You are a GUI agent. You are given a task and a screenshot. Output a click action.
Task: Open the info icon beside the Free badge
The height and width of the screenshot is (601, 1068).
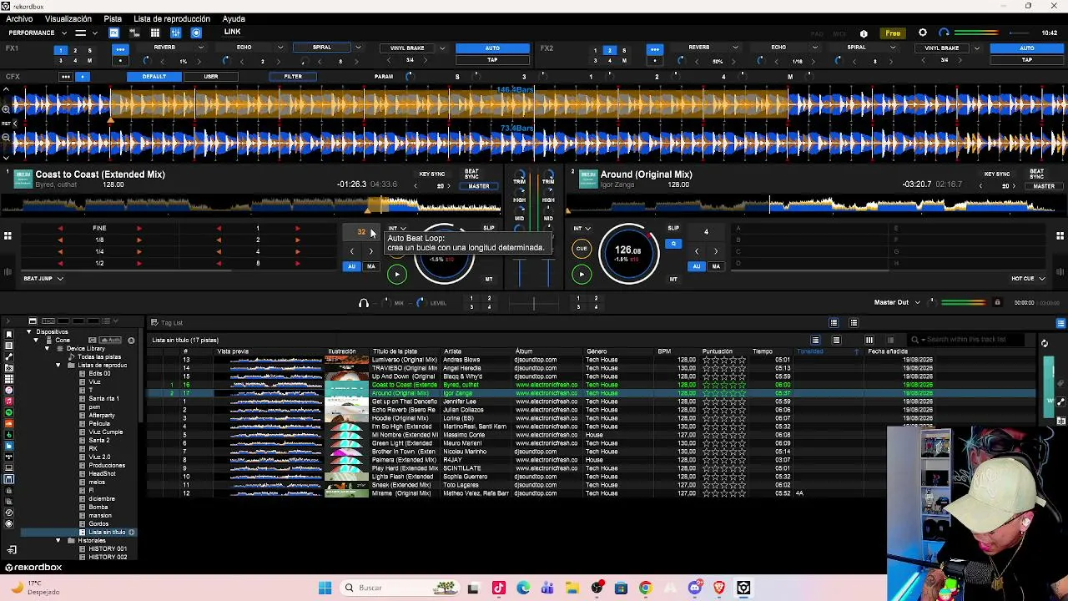[864, 33]
